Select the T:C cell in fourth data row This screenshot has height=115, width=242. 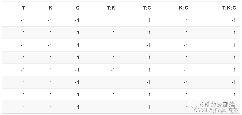click(149, 57)
